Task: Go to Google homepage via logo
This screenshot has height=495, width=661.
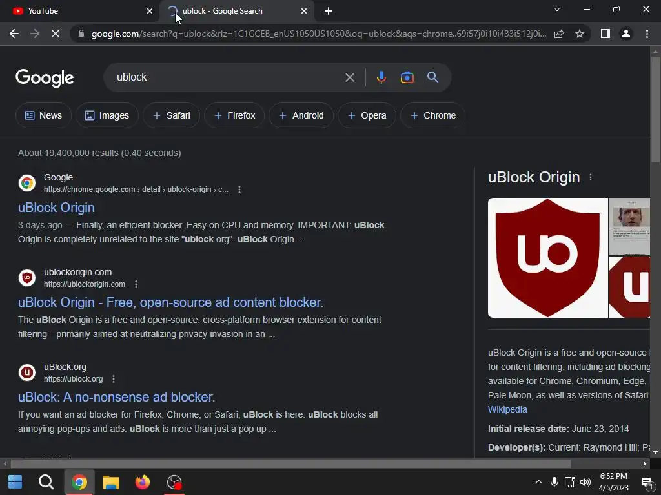Action: pyautogui.click(x=45, y=78)
